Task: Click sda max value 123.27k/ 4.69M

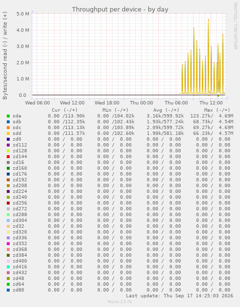Action: 212,116
